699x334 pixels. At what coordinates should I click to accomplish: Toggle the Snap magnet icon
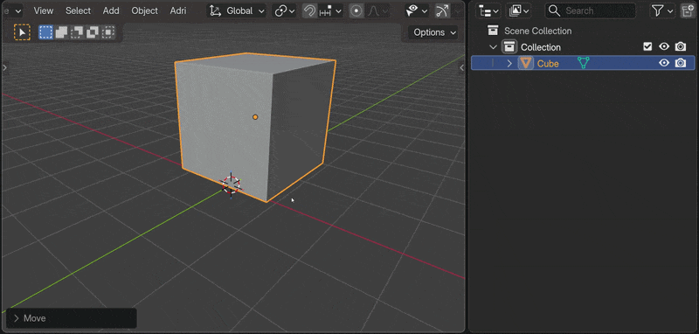click(309, 11)
